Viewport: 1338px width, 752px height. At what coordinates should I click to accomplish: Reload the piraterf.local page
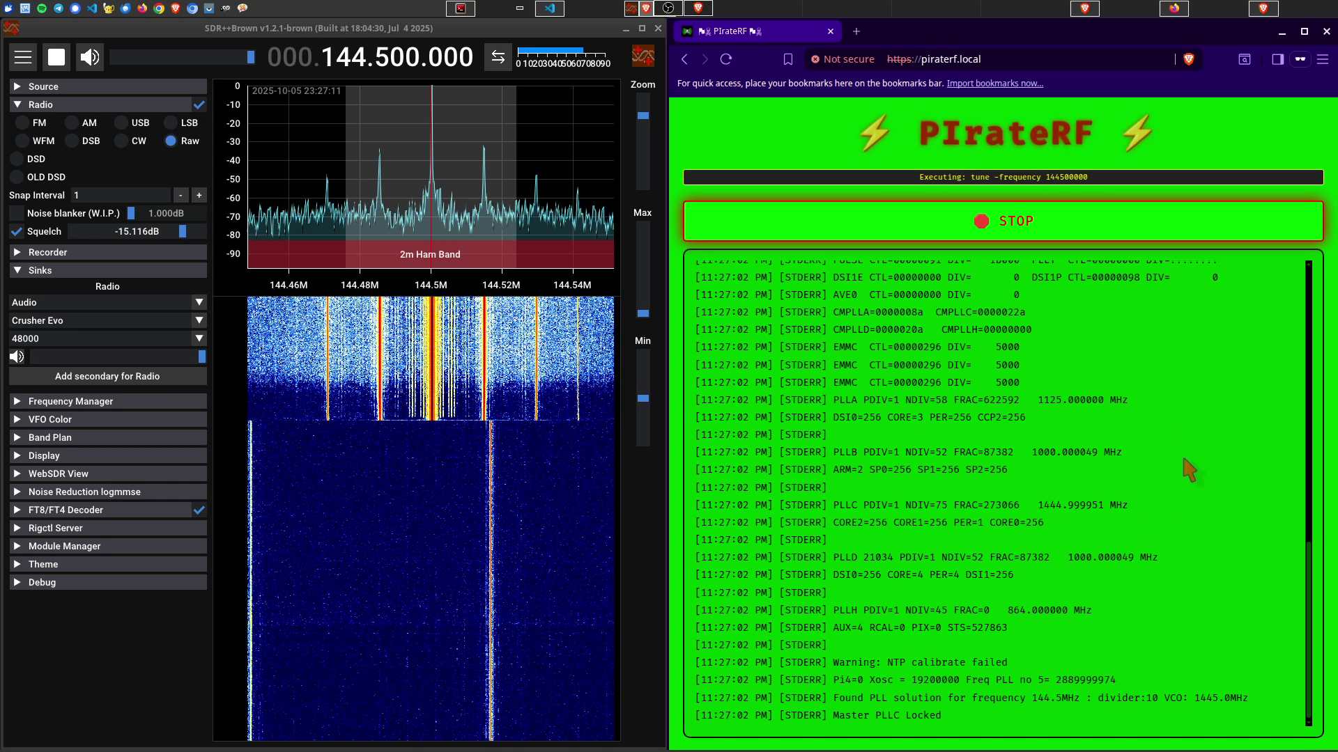pos(726,59)
